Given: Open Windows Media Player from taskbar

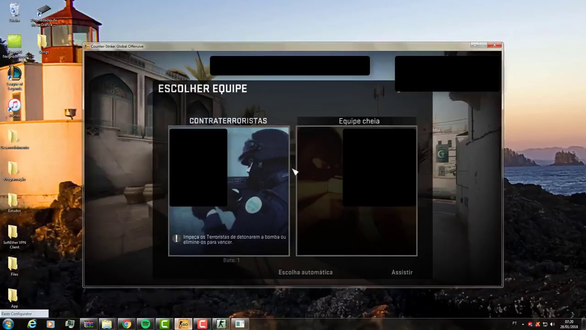Looking at the screenshot, I should [x=50, y=324].
